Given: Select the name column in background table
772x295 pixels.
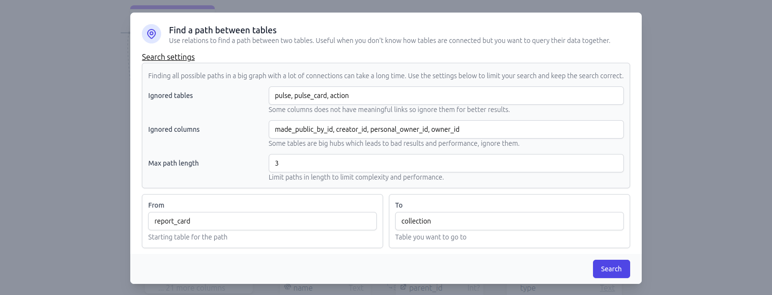Looking at the screenshot, I should coord(303,288).
